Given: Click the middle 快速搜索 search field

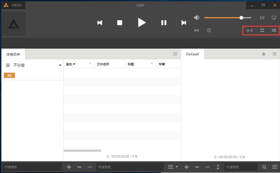Looking at the screenshot, I should coord(130,167).
